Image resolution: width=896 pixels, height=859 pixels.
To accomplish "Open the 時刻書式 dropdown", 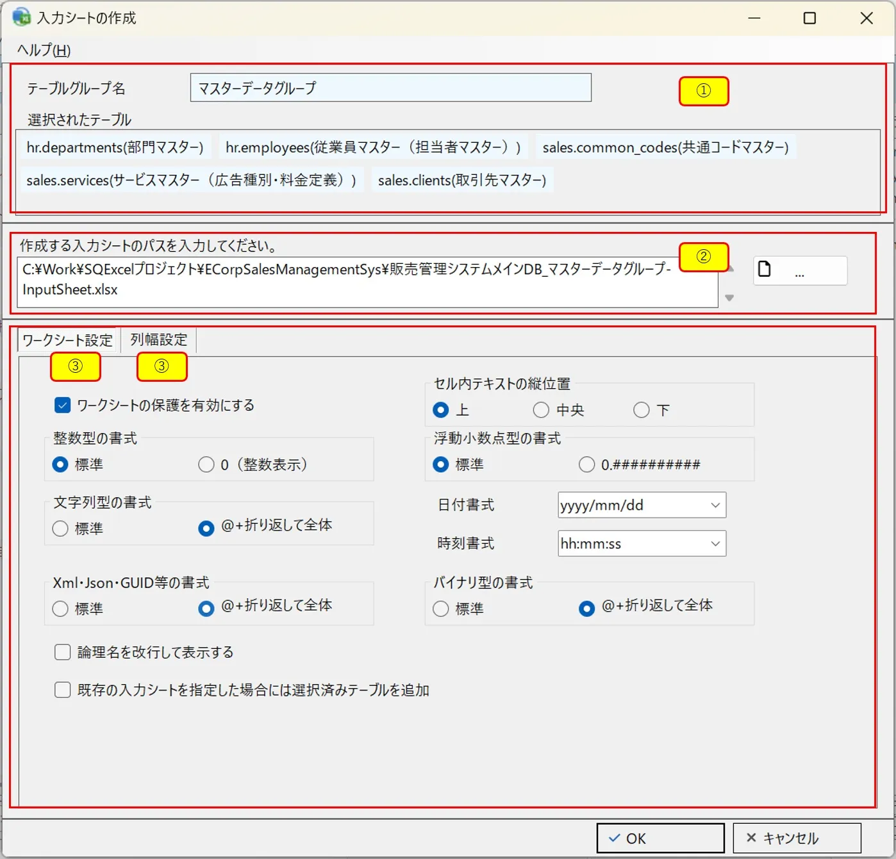I will pos(642,543).
